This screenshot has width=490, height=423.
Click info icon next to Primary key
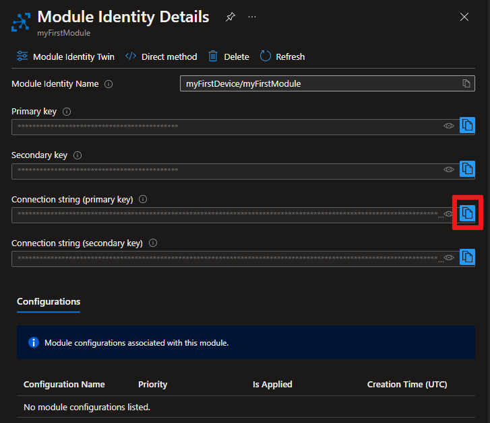click(x=67, y=112)
